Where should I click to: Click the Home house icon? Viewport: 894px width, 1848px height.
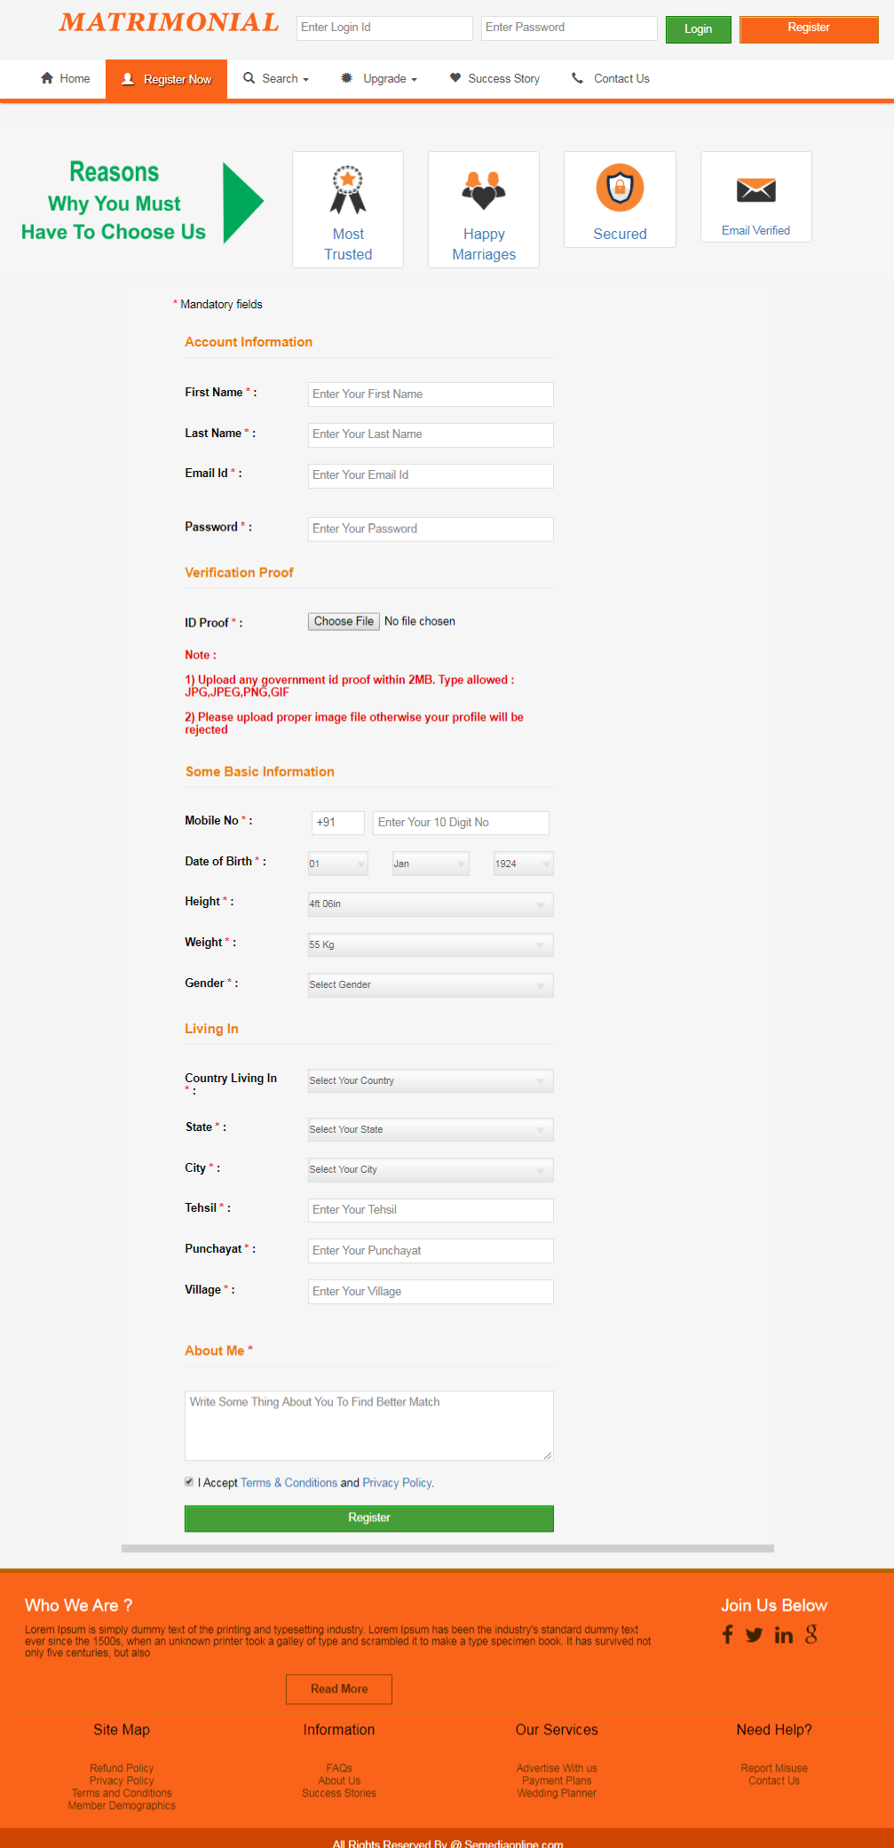(x=47, y=78)
